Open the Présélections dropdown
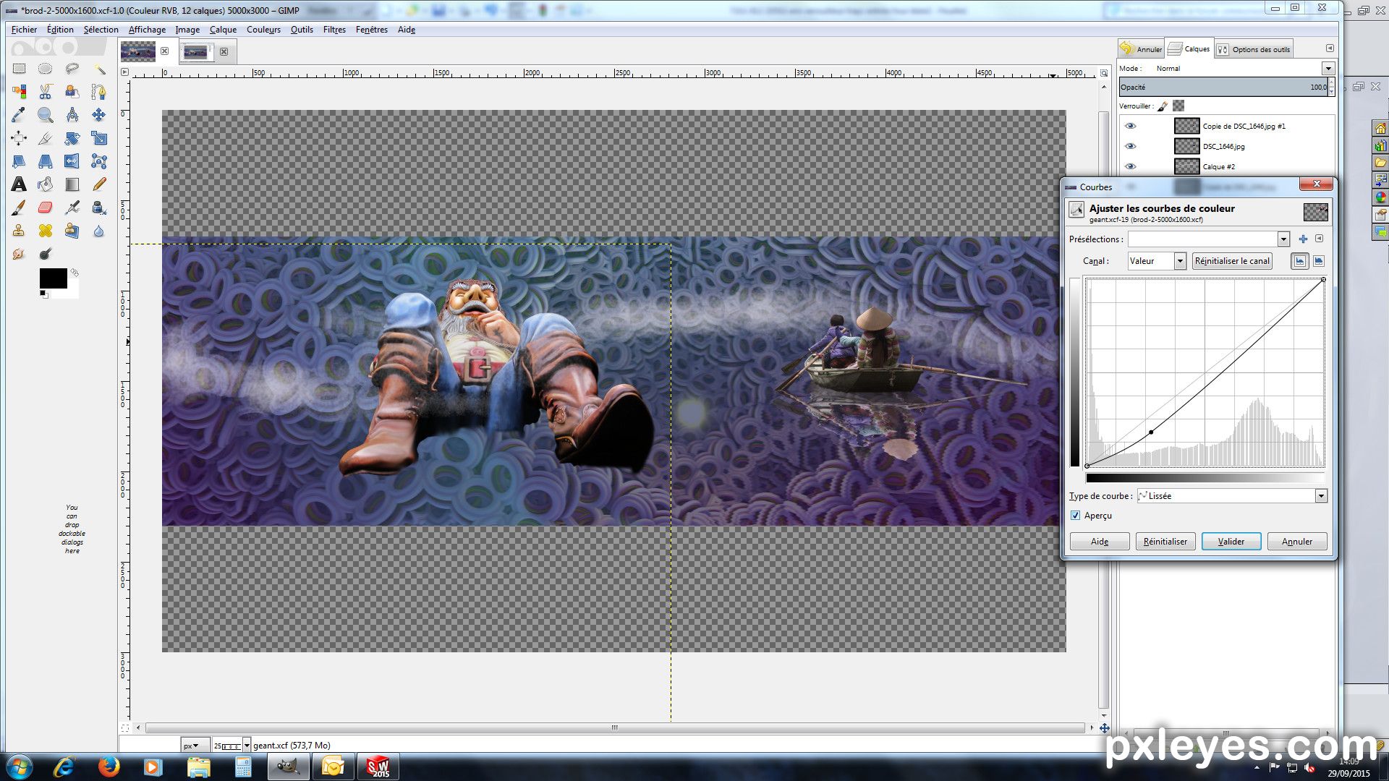1389x781 pixels. pyautogui.click(x=1283, y=239)
